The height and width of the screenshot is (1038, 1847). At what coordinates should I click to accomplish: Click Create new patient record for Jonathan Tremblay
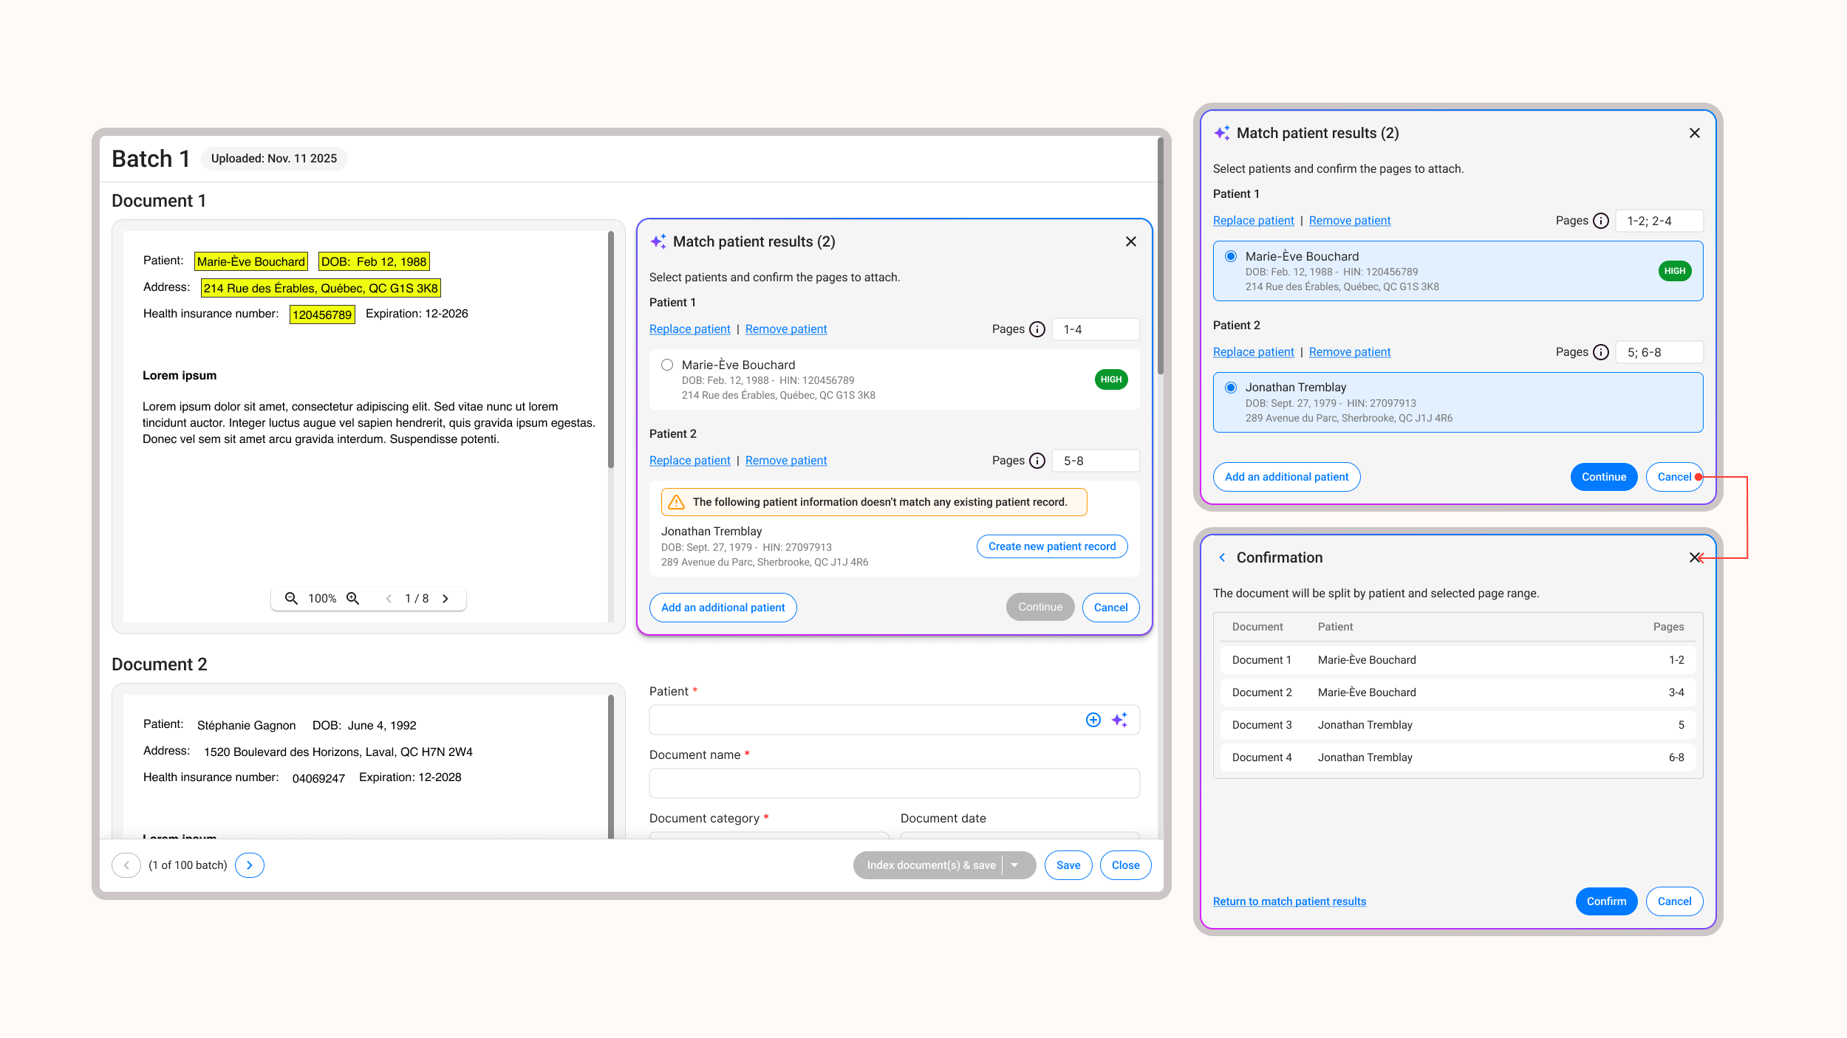click(x=1051, y=546)
